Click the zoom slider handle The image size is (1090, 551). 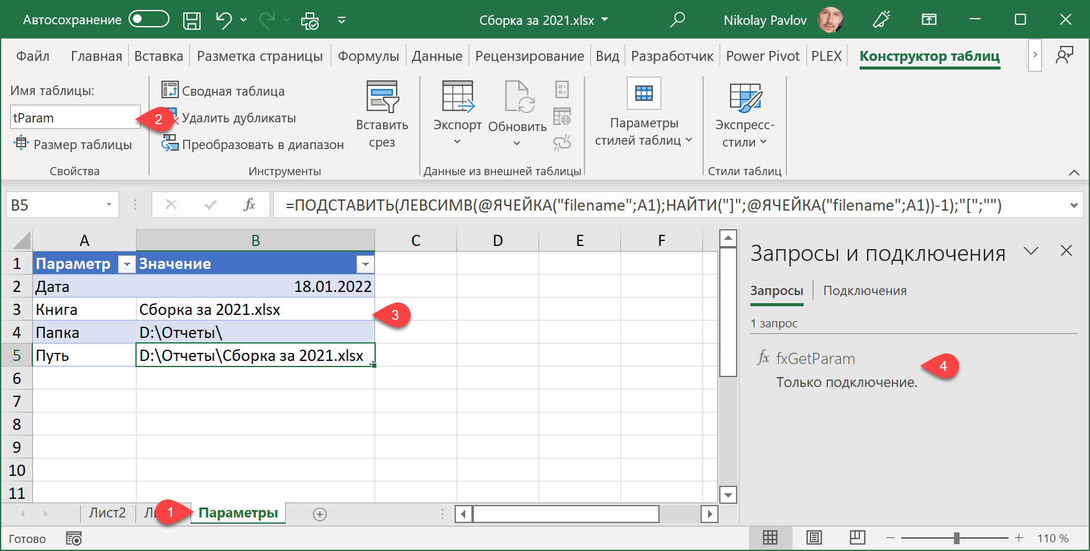[x=956, y=538]
